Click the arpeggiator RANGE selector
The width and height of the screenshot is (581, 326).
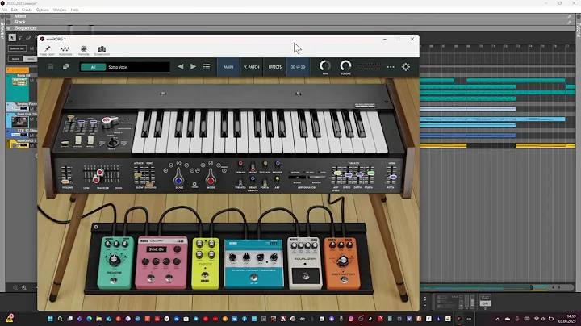pyautogui.click(x=316, y=178)
